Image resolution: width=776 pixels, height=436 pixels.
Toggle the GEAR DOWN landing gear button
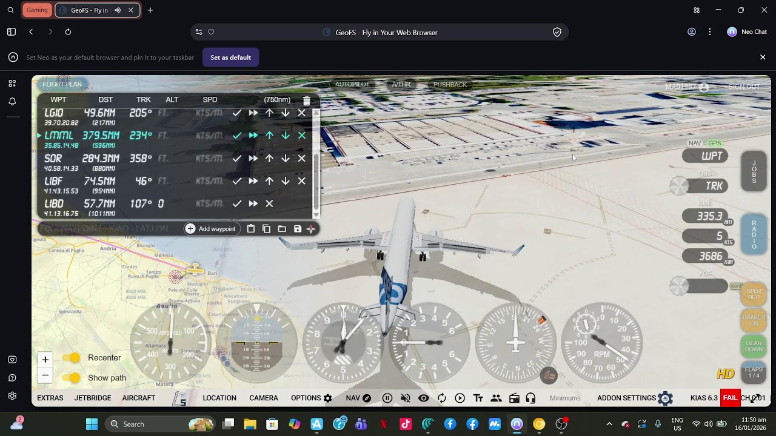754,346
